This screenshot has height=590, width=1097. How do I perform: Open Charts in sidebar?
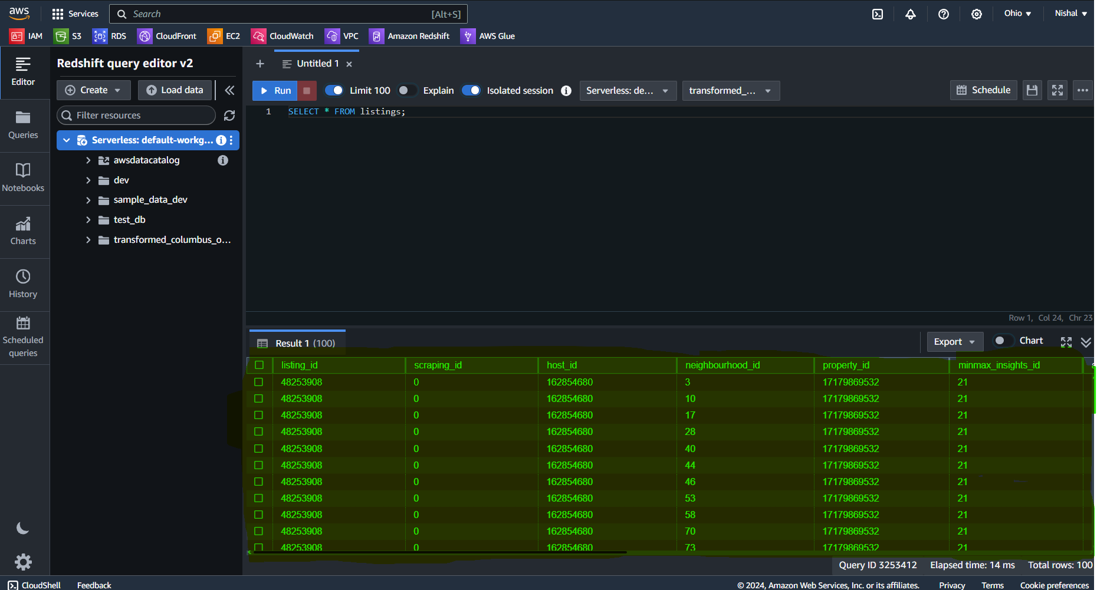coord(23,232)
